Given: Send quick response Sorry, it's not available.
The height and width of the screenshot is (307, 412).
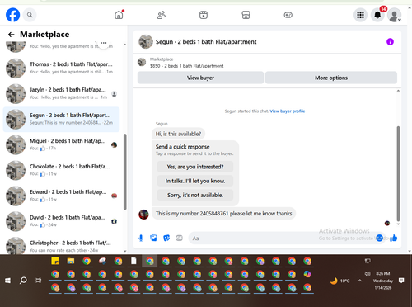Looking at the screenshot, I should point(195,195).
